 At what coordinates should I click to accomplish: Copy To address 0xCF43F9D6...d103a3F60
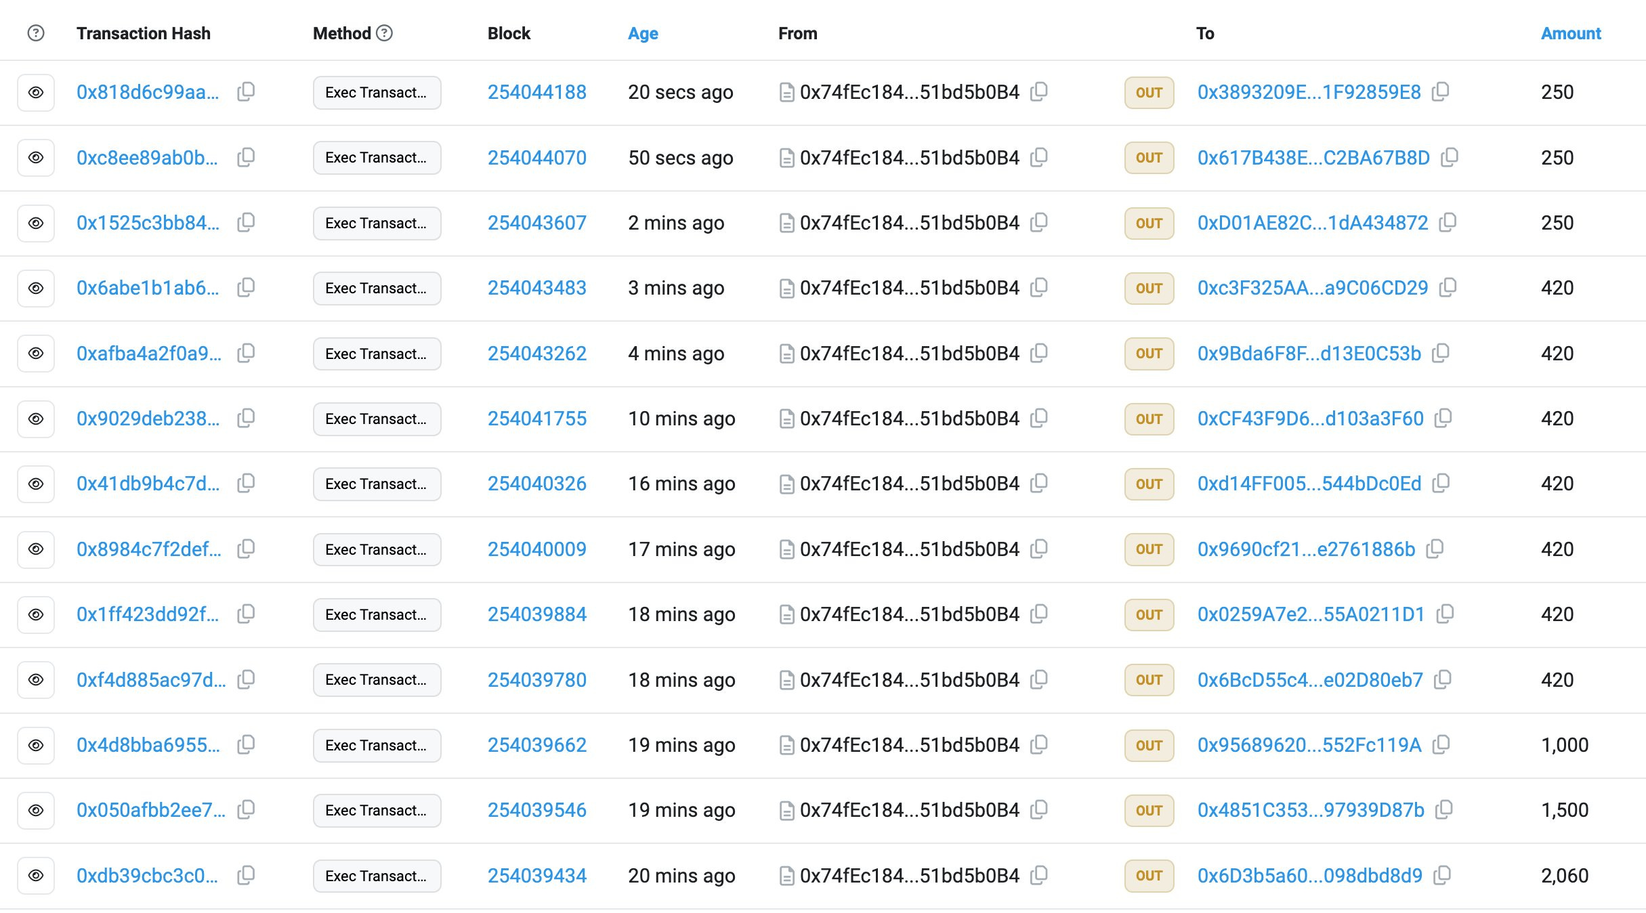1443,419
